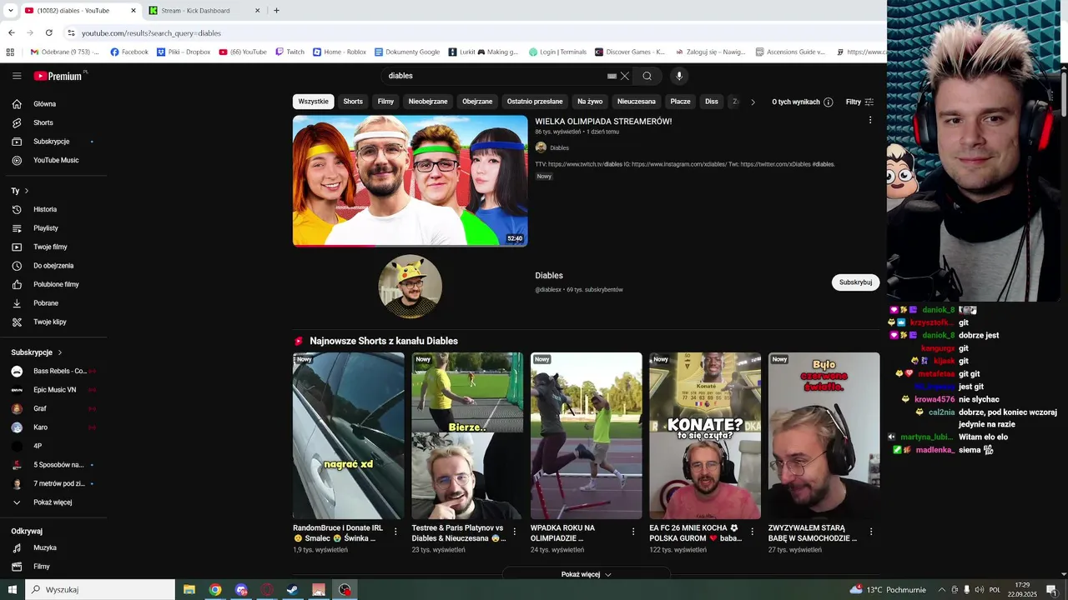
Task: Select the Nieobejrzane filter chip
Action: (x=428, y=102)
